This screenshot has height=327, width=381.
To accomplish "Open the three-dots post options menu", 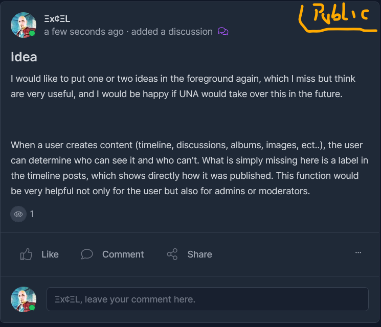I will point(358,252).
